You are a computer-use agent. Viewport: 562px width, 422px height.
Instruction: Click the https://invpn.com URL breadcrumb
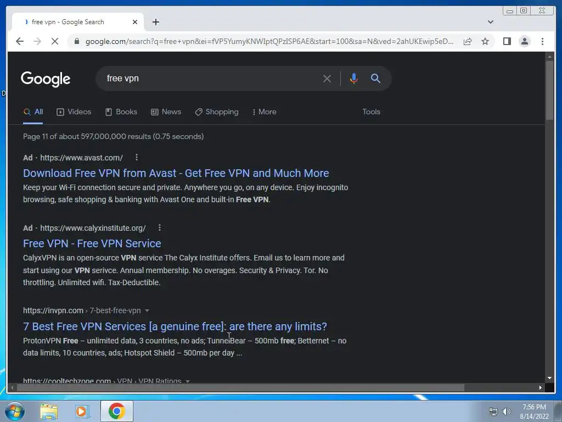click(x=53, y=310)
